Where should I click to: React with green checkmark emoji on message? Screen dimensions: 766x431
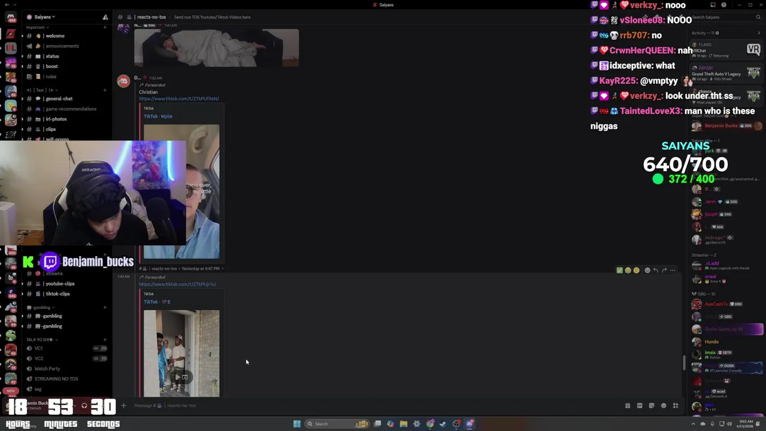(619, 271)
